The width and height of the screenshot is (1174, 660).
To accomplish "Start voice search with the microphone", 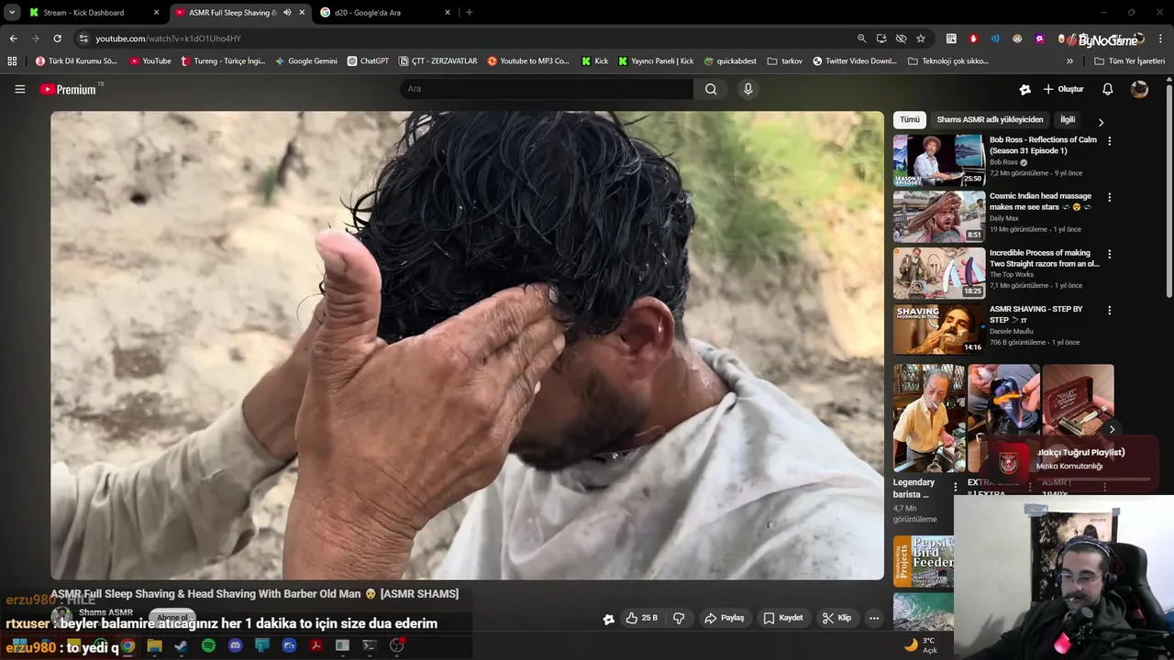I will click(748, 89).
